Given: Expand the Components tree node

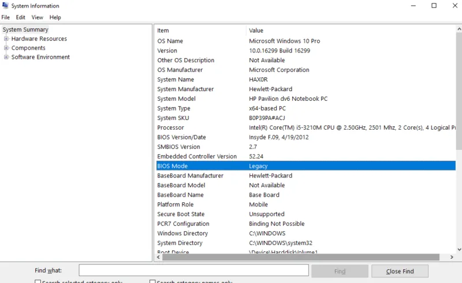Looking at the screenshot, I should coord(6,48).
